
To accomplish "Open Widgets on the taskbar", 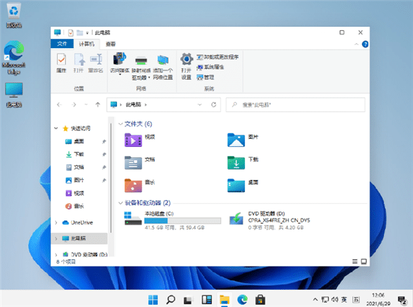I will tap(206, 299).
